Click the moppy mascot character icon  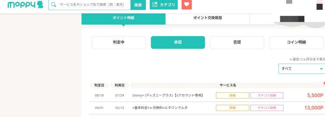[x=40, y=4]
